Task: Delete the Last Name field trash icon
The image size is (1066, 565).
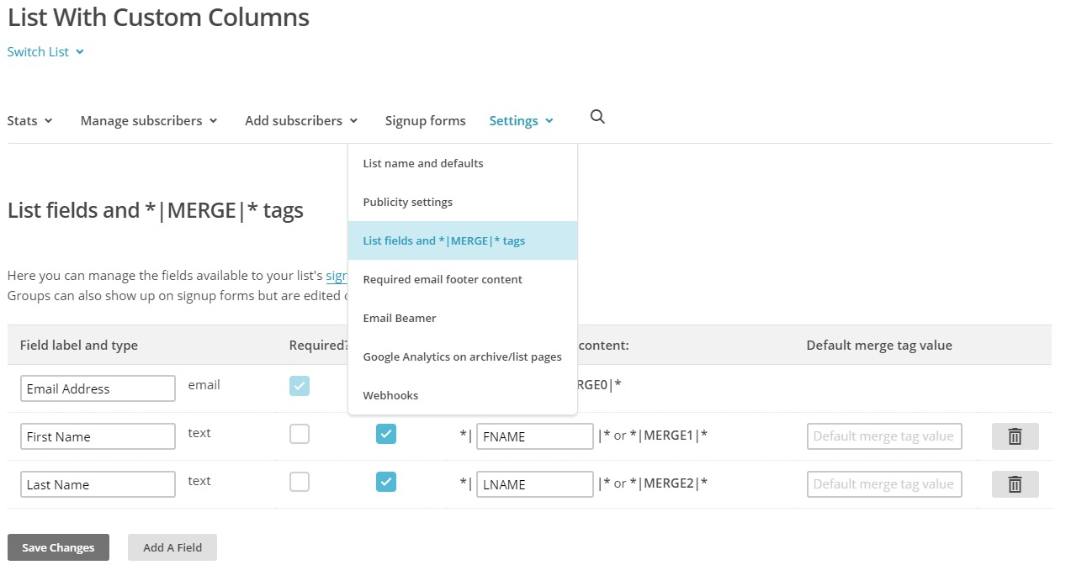Action: pos(1015,484)
